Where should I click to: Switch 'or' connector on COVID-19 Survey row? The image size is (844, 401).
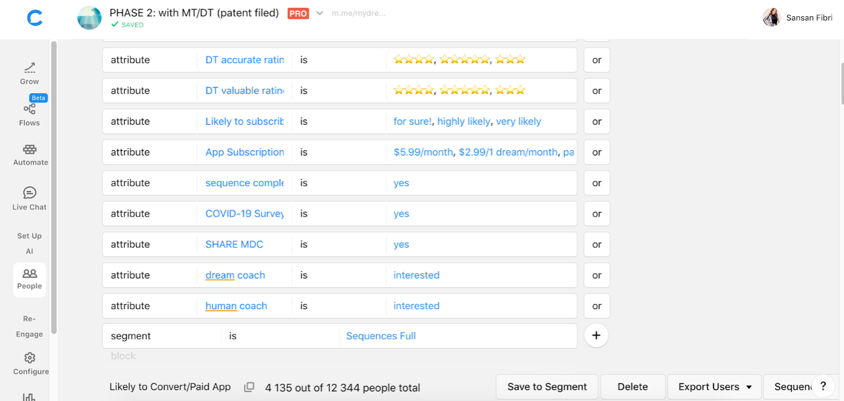tap(596, 214)
